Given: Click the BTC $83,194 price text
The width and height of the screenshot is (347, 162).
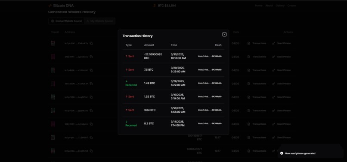Looking at the screenshot, I should point(167,6).
